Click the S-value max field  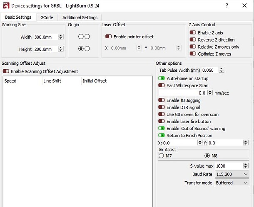tap(229, 166)
